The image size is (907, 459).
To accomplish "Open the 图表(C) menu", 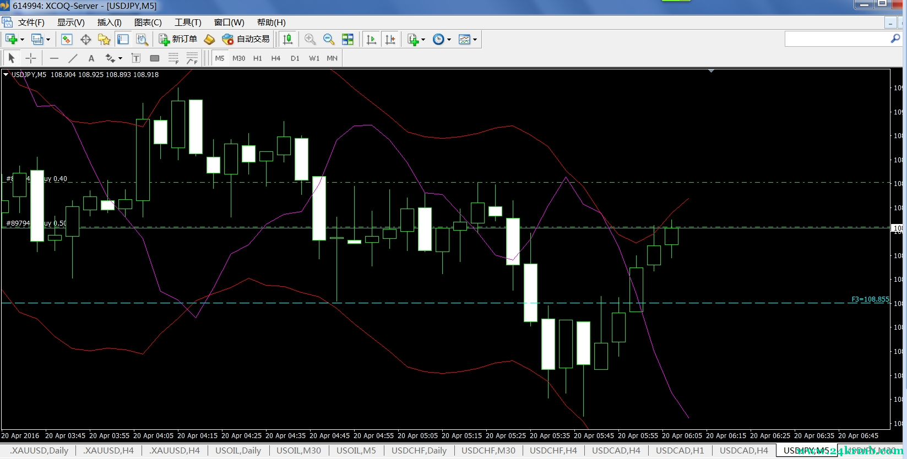I will tap(148, 23).
